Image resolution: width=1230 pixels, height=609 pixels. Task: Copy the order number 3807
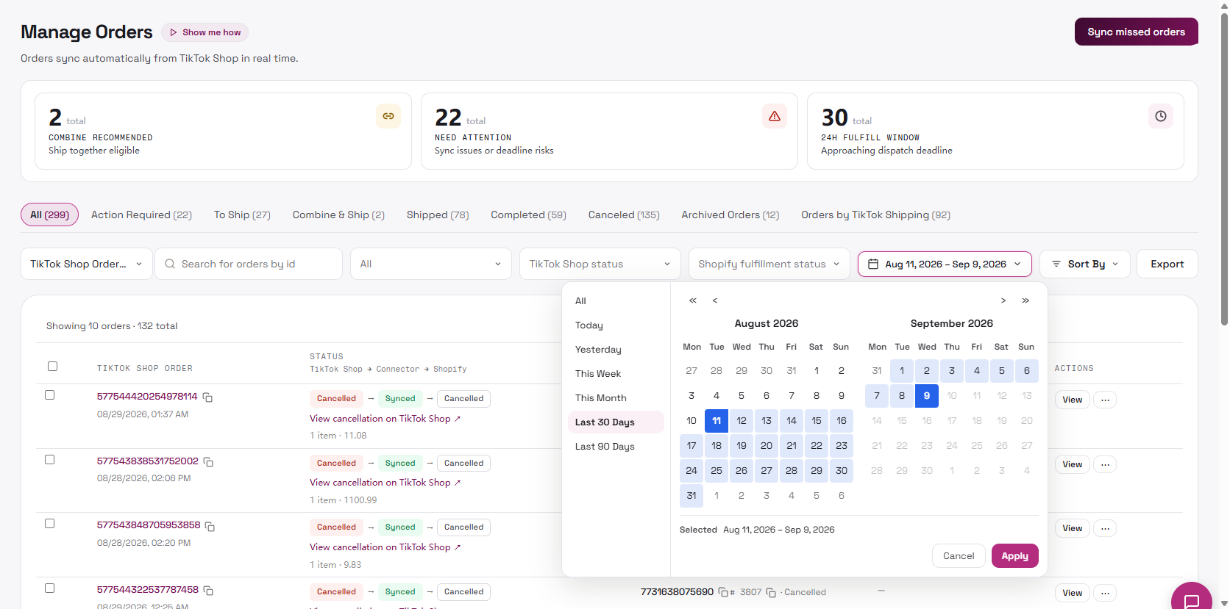[771, 592]
